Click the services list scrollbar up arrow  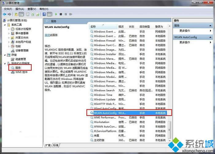point(170,26)
